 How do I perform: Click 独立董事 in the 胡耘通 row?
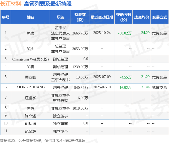[60, 124]
